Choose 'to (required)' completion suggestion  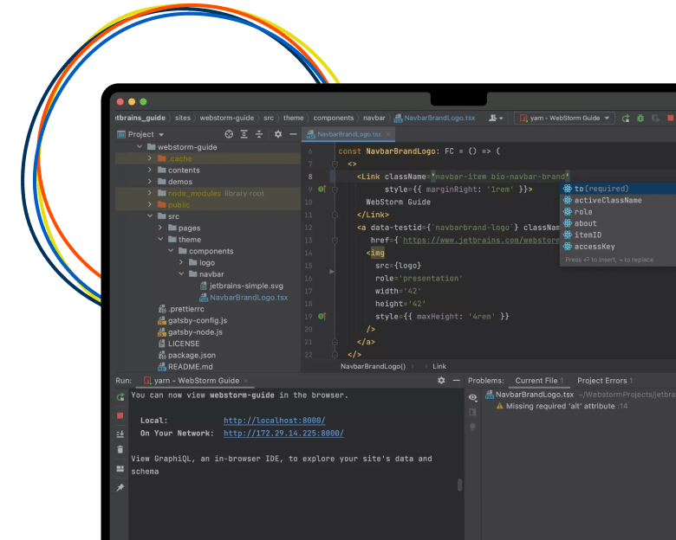(x=618, y=189)
